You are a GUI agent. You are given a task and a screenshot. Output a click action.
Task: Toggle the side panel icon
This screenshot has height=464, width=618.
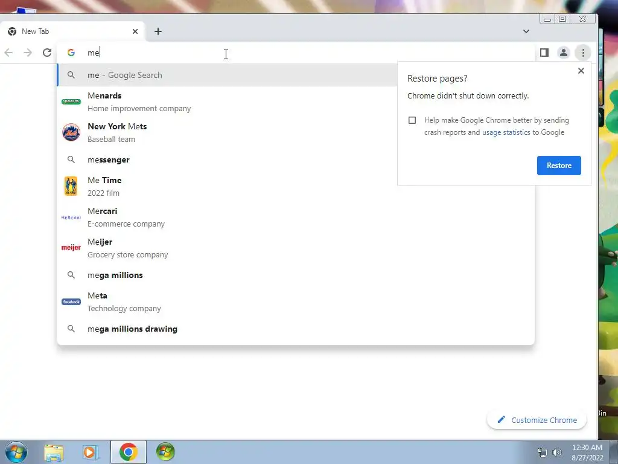[x=544, y=53]
